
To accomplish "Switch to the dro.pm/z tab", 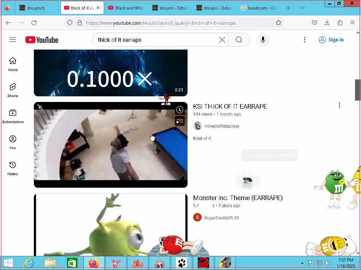I will point(37,8).
